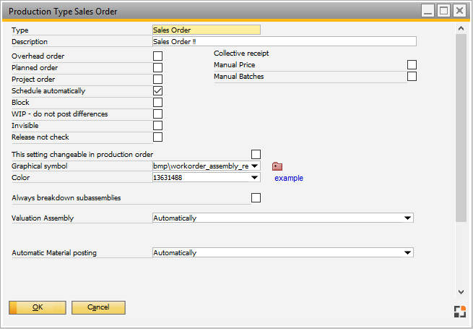Open the Graphical symbol dropdown
The image size is (473, 329).
point(255,166)
